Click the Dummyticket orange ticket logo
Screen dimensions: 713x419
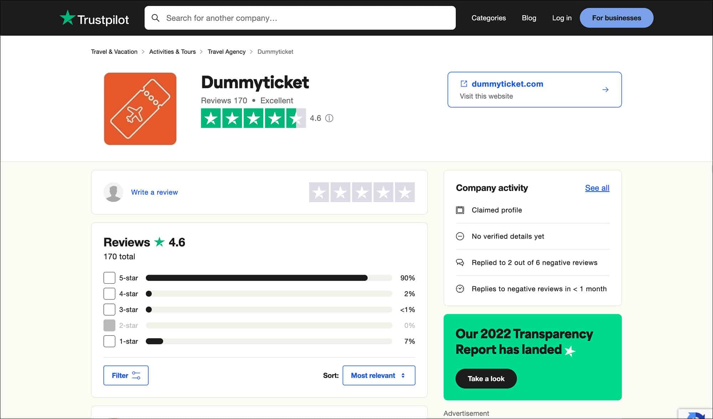point(140,109)
